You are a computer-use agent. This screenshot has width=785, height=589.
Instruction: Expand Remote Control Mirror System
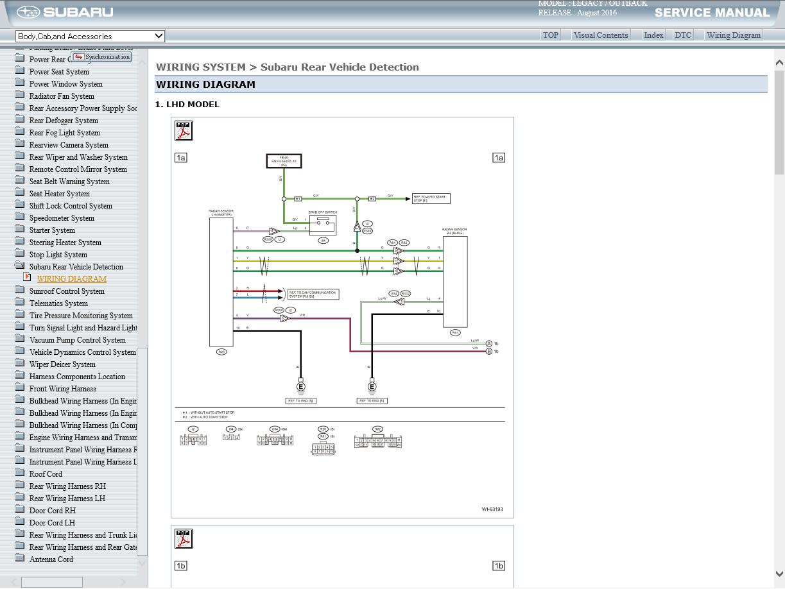pyautogui.click(x=78, y=169)
